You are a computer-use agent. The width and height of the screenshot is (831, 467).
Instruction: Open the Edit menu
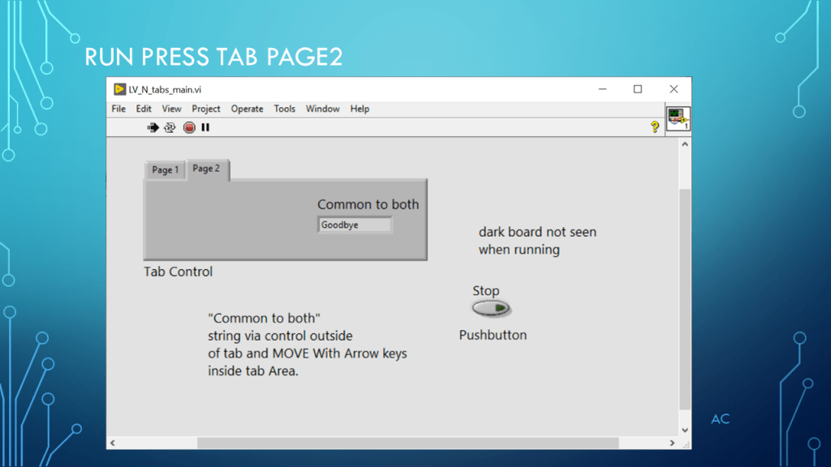[144, 109]
